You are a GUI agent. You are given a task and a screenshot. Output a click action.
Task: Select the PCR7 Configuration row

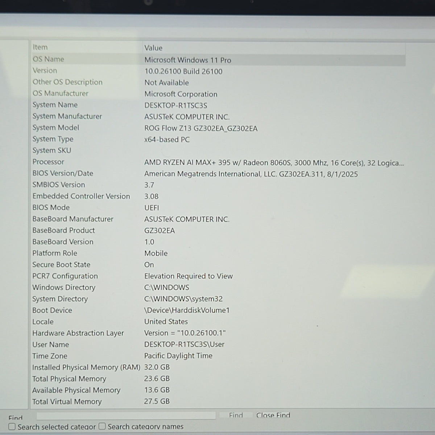(218, 276)
